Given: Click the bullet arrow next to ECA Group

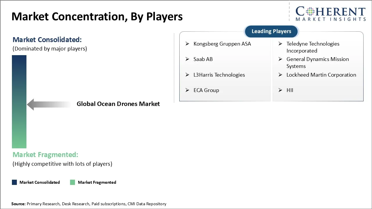Looking at the screenshot, I should [x=187, y=90].
